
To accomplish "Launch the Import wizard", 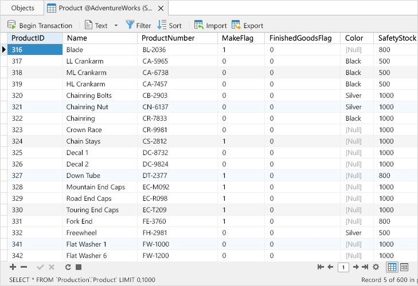I will pyautogui.click(x=210, y=25).
